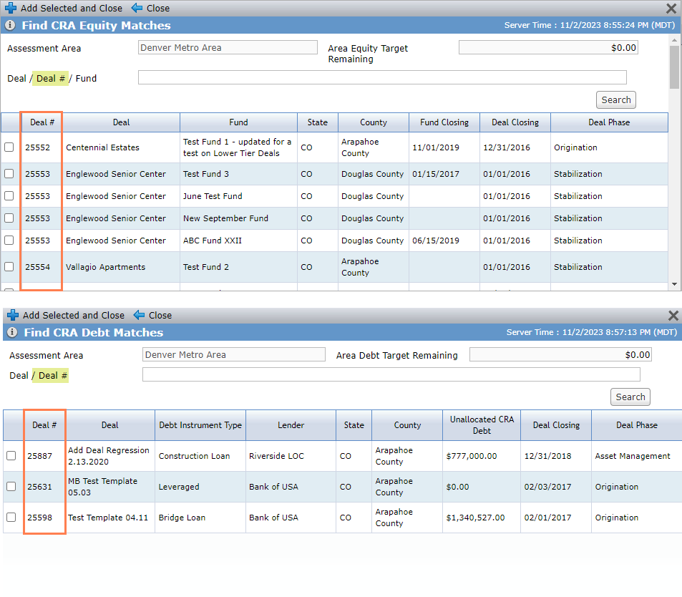Click the plus icon in Equity Matches toolbar

coord(11,8)
